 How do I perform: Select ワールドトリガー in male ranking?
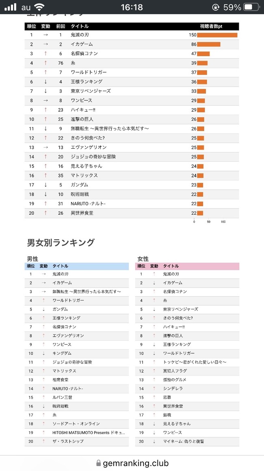point(68,300)
